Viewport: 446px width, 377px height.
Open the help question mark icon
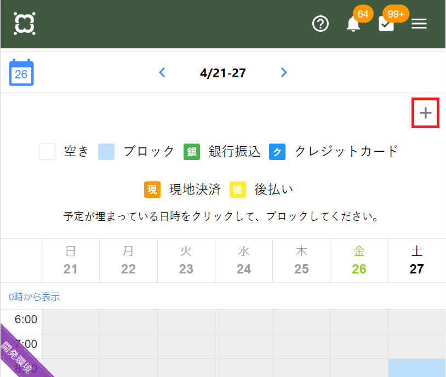pyautogui.click(x=320, y=24)
